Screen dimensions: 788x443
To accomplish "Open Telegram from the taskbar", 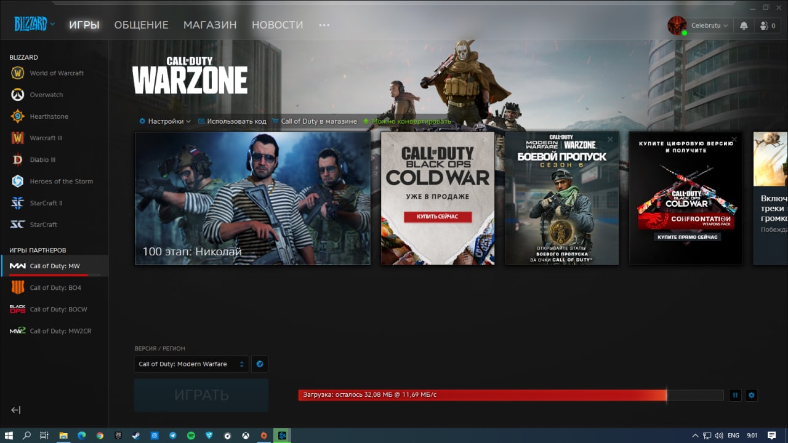I will tap(172, 436).
